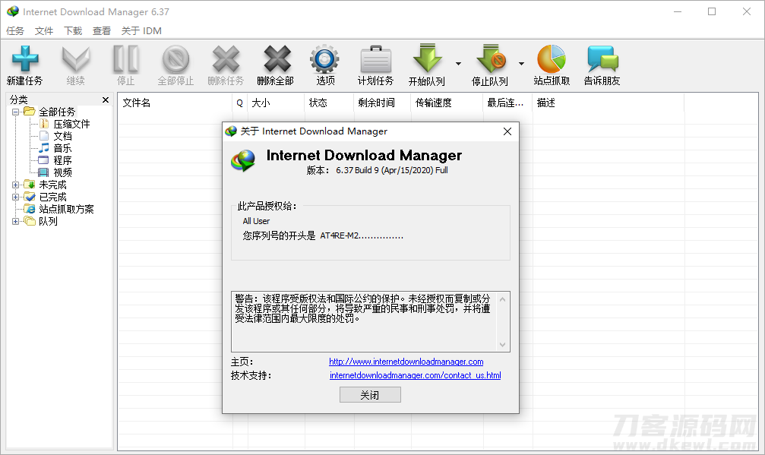This screenshot has height=455, width=765.
Task: Sort by 描述 column header
Action: pyautogui.click(x=609, y=103)
